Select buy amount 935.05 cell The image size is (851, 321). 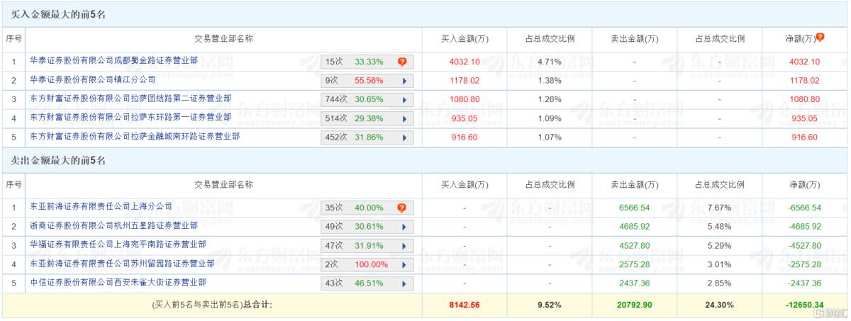point(465,118)
